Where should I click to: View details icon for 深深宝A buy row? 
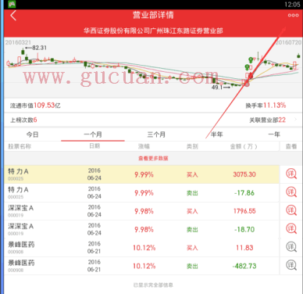(x=291, y=210)
